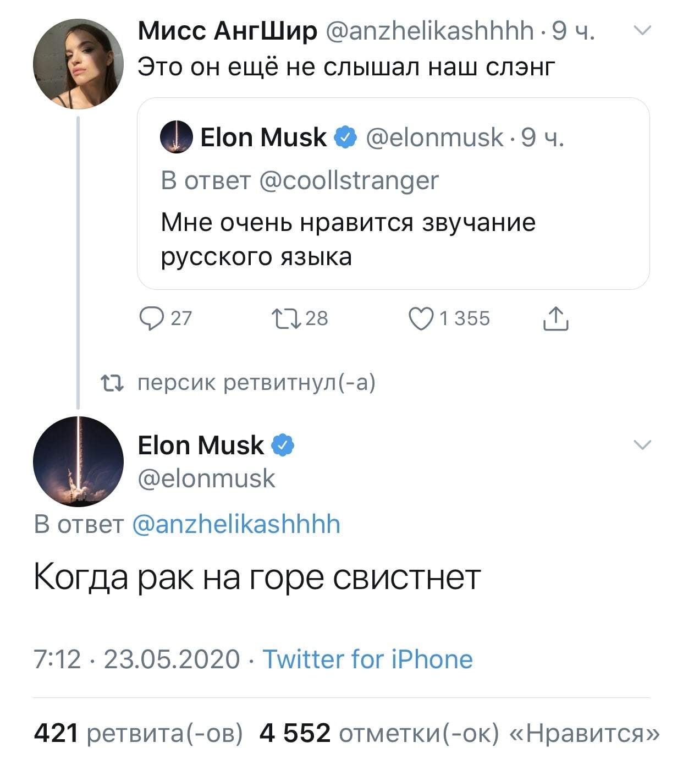Viewport: 683px width, 770px height.
Task: Click the 9 ч. timestamp in the top tweet
Action: click(x=572, y=31)
